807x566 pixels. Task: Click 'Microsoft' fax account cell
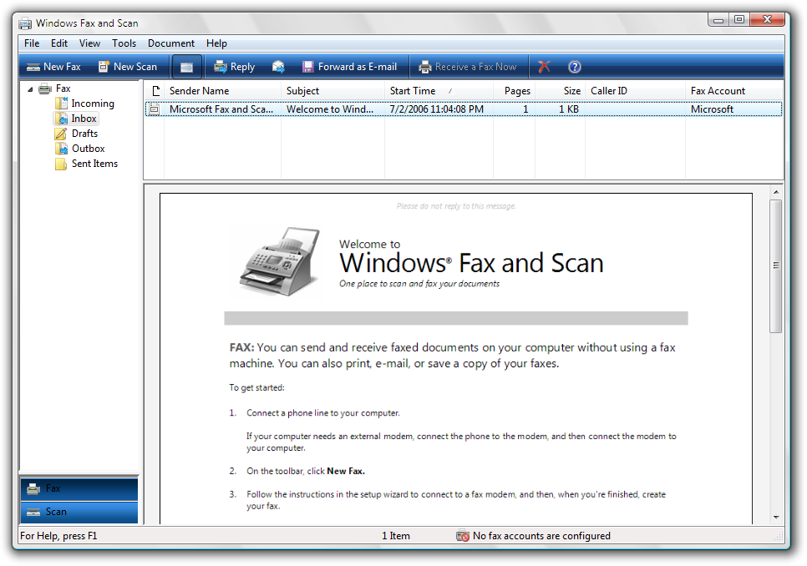pyautogui.click(x=712, y=109)
